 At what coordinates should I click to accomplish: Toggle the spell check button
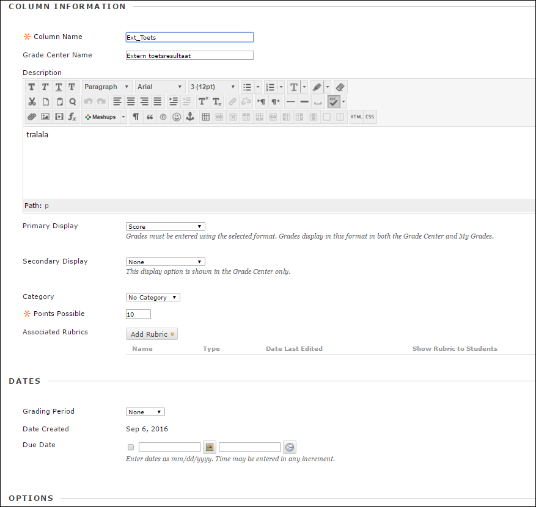(x=333, y=102)
